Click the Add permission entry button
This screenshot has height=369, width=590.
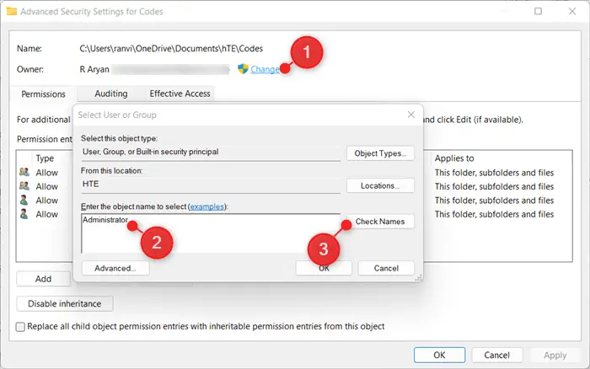pos(43,279)
